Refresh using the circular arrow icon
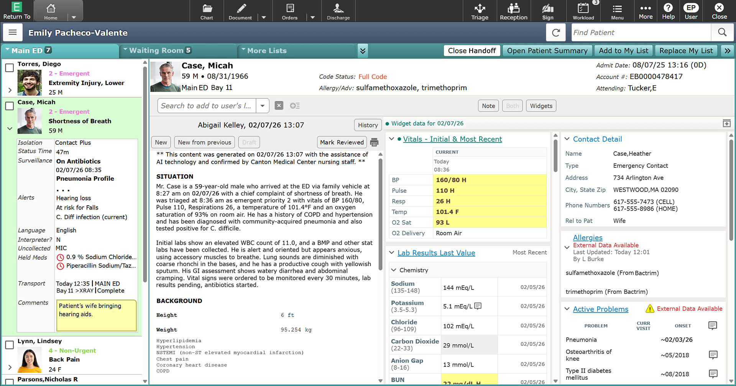 (556, 33)
